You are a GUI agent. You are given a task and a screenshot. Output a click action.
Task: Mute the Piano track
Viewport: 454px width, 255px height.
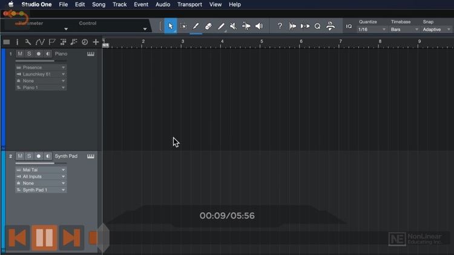click(20, 54)
